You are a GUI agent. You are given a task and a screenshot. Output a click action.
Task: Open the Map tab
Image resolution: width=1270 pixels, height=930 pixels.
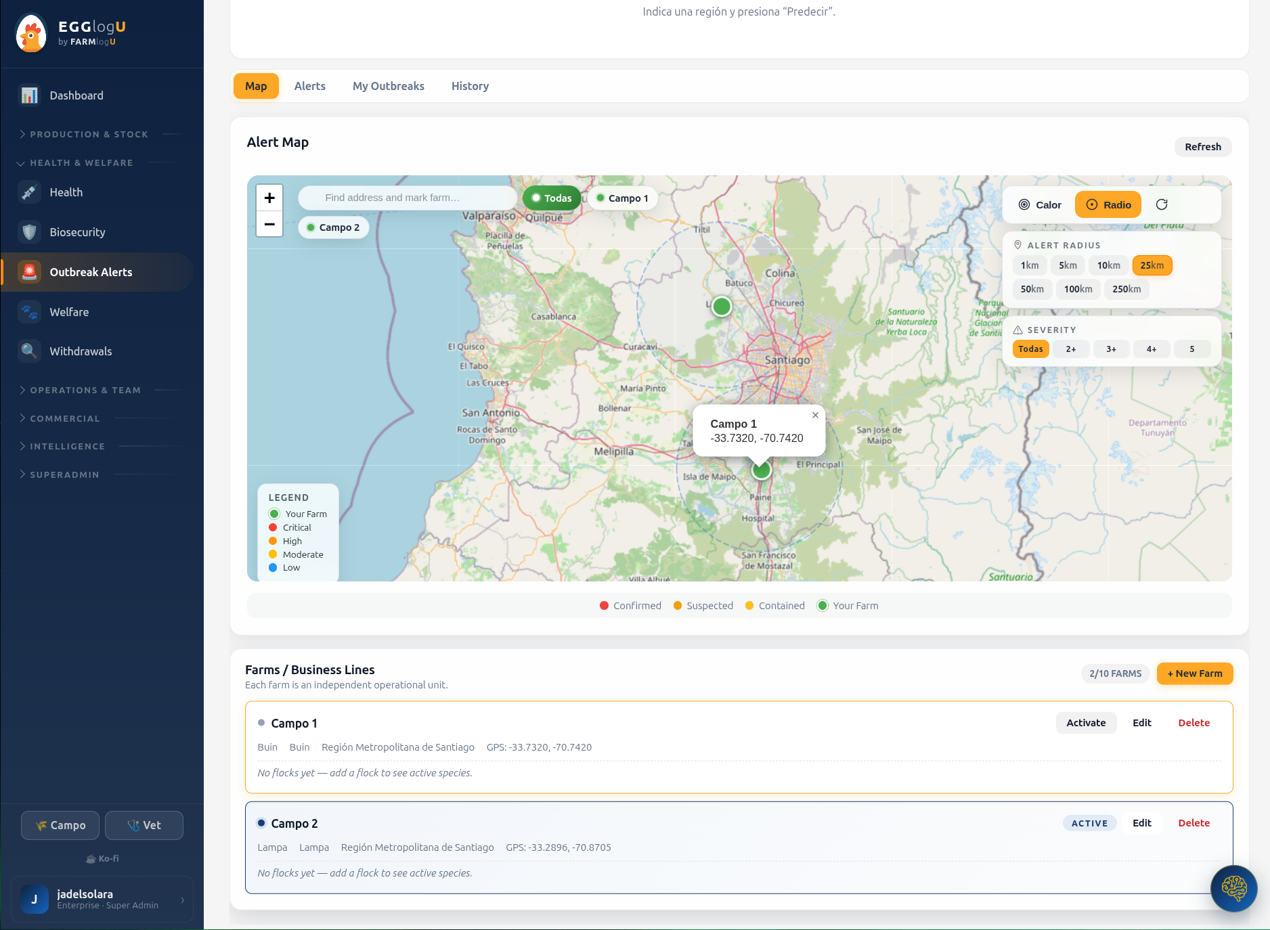256,86
